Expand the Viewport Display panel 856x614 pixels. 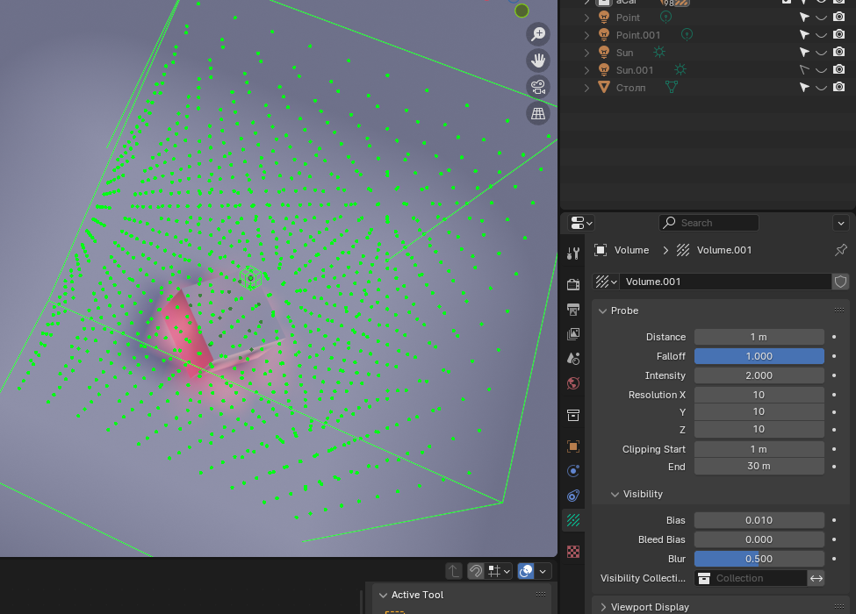[x=602, y=607]
